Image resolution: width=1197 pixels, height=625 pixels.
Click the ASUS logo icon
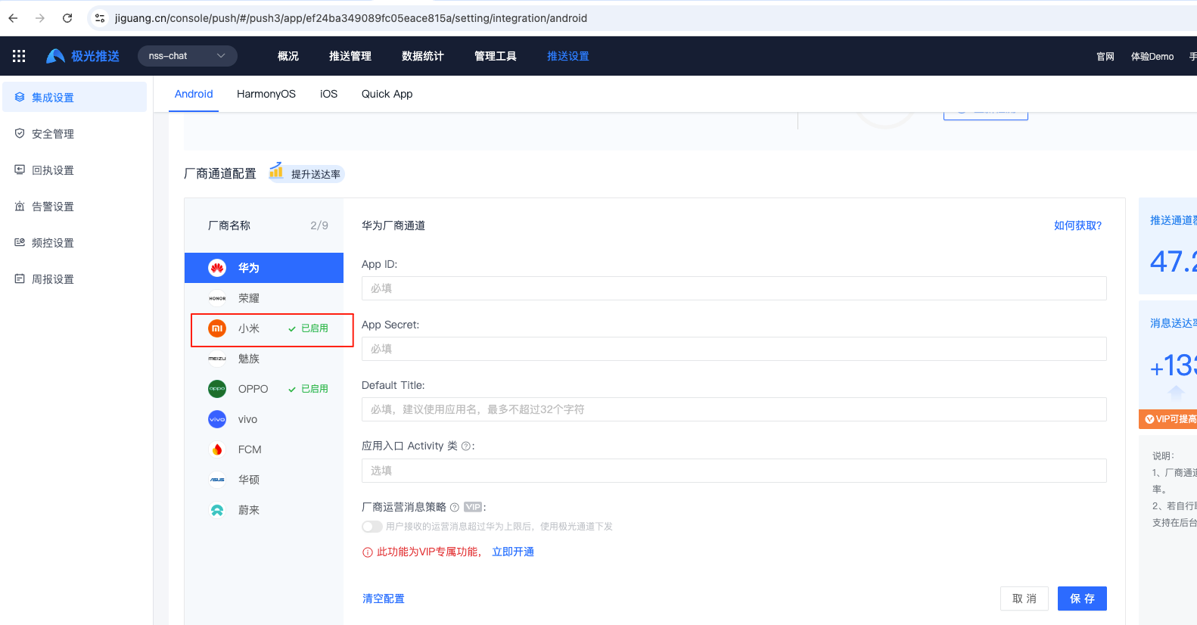pos(217,480)
